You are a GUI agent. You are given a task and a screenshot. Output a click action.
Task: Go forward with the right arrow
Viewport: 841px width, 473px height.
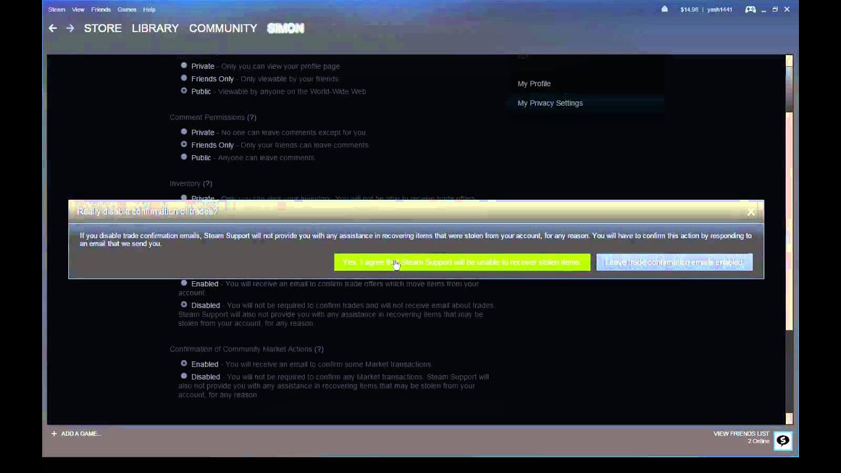tap(70, 28)
